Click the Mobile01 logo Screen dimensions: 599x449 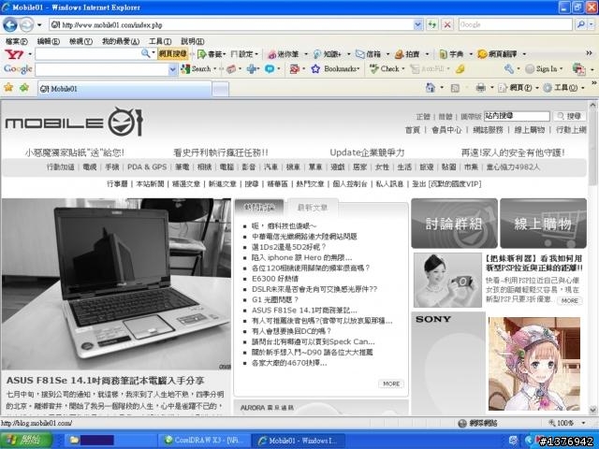(x=74, y=123)
